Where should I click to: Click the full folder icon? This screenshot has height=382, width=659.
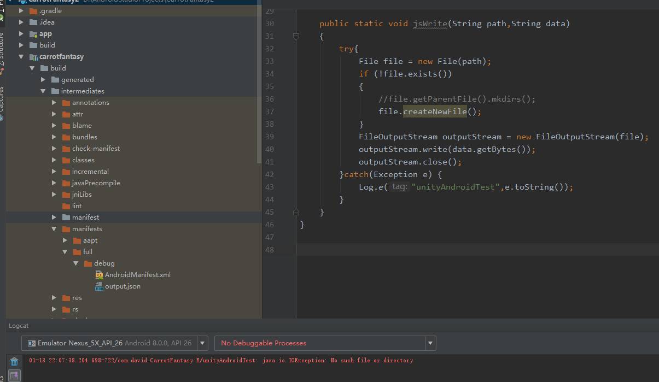pyautogui.click(x=77, y=252)
